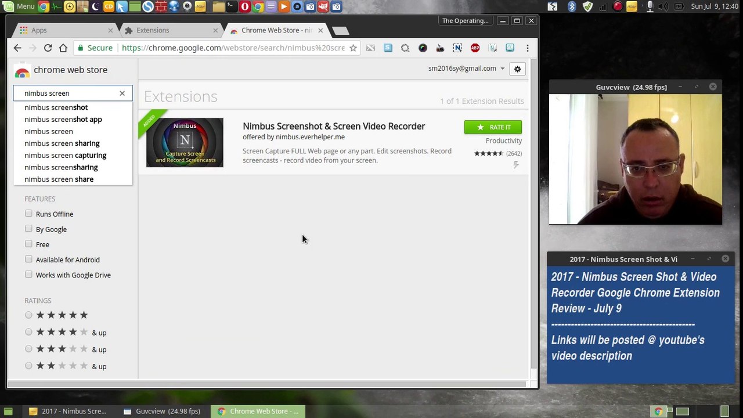
Task: Click the Productivity category link
Action: pos(504,141)
